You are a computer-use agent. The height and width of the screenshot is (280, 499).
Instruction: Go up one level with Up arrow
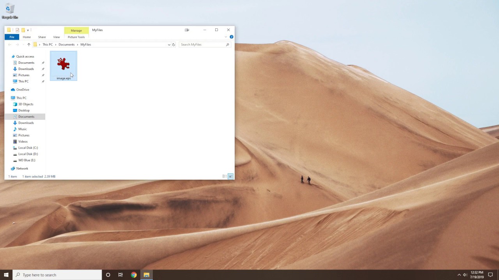tap(28, 45)
